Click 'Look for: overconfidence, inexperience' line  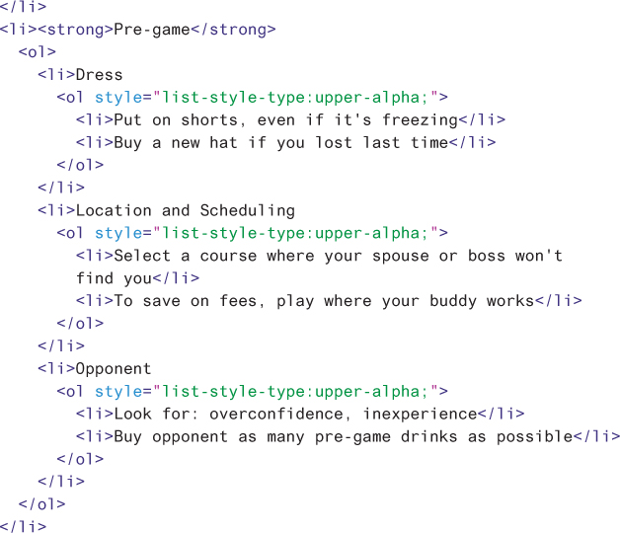pyautogui.click(x=296, y=414)
